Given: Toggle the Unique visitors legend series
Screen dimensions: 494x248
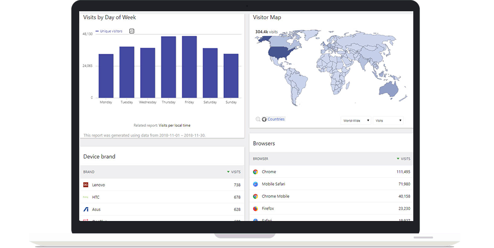Looking at the screenshot, I should (x=110, y=31).
